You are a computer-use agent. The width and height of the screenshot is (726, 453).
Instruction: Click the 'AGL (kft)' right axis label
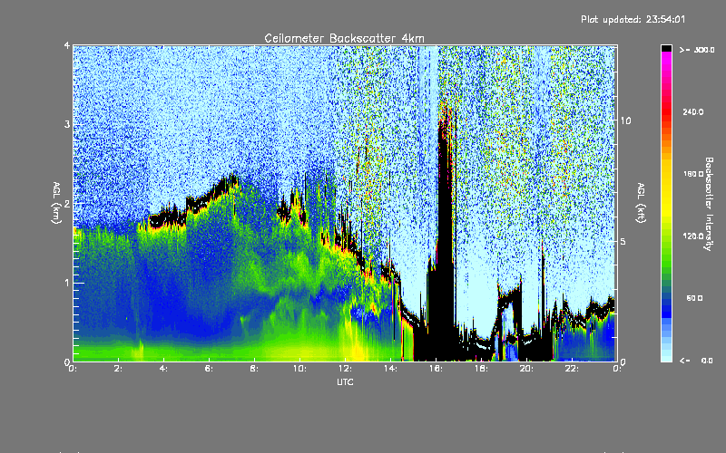641,202
